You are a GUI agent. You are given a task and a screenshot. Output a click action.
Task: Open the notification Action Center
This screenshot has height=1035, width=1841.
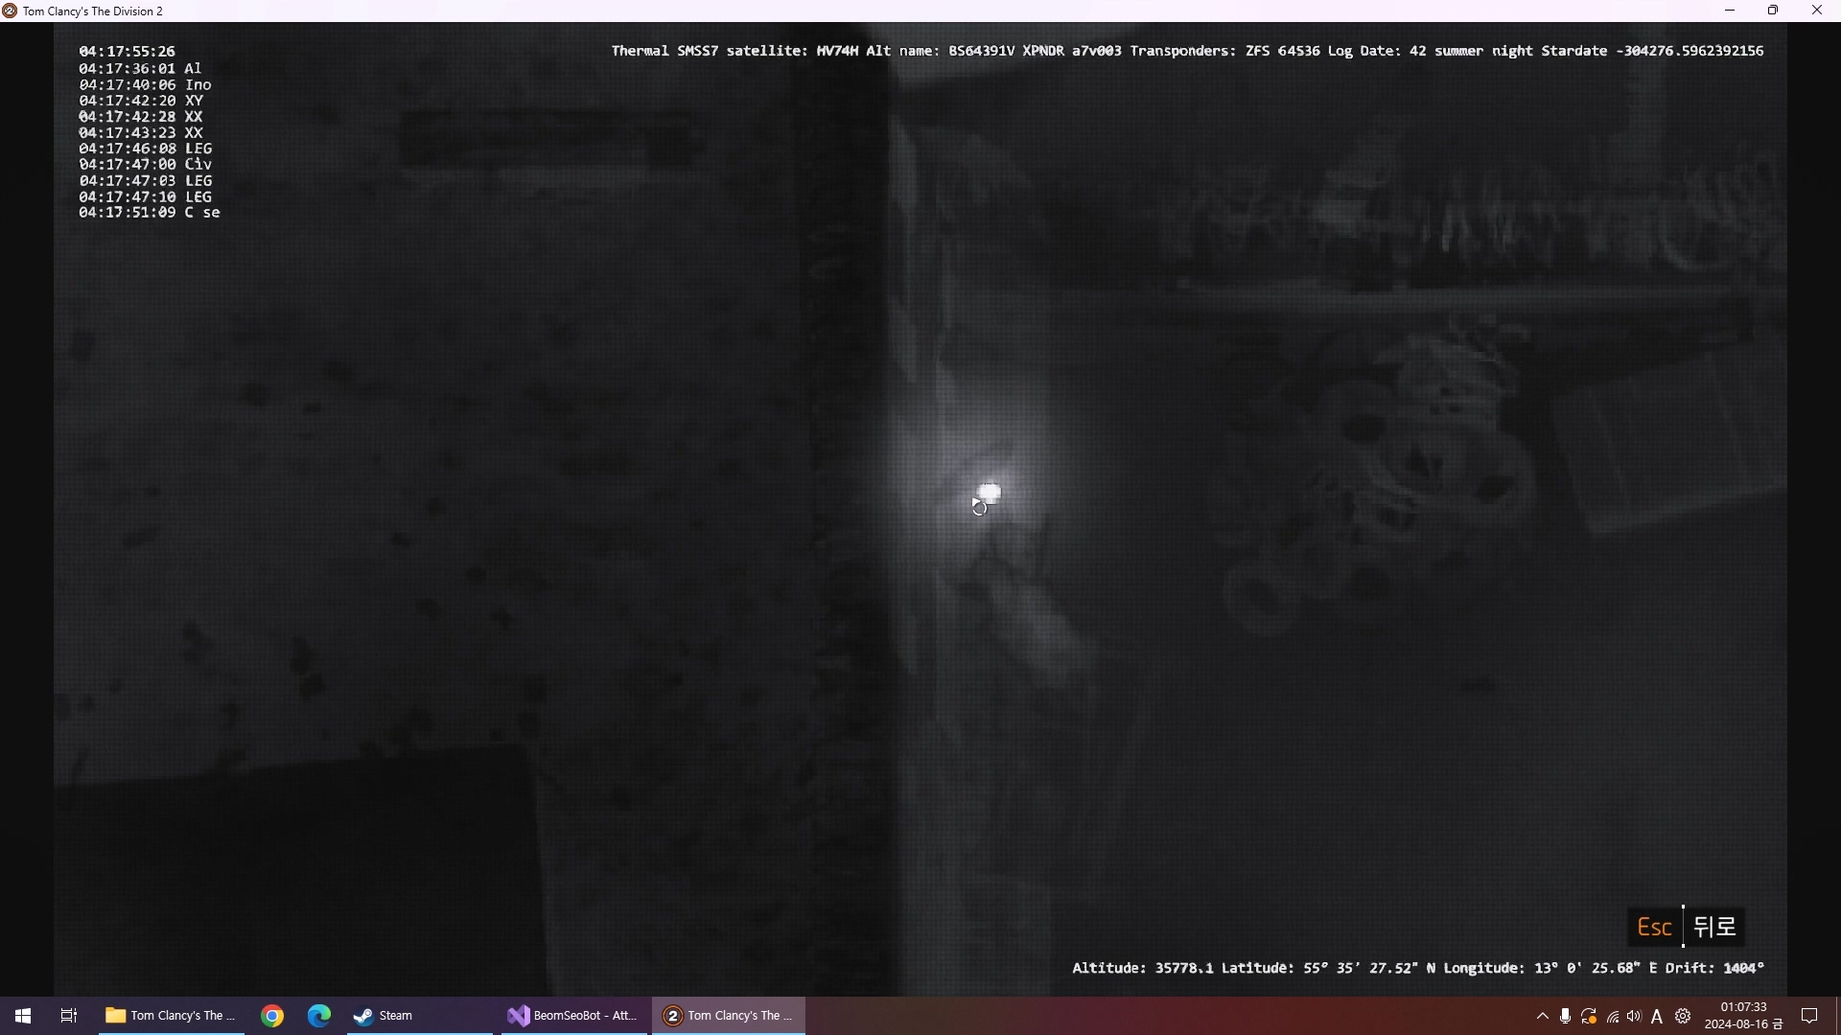coord(1810,1016)
